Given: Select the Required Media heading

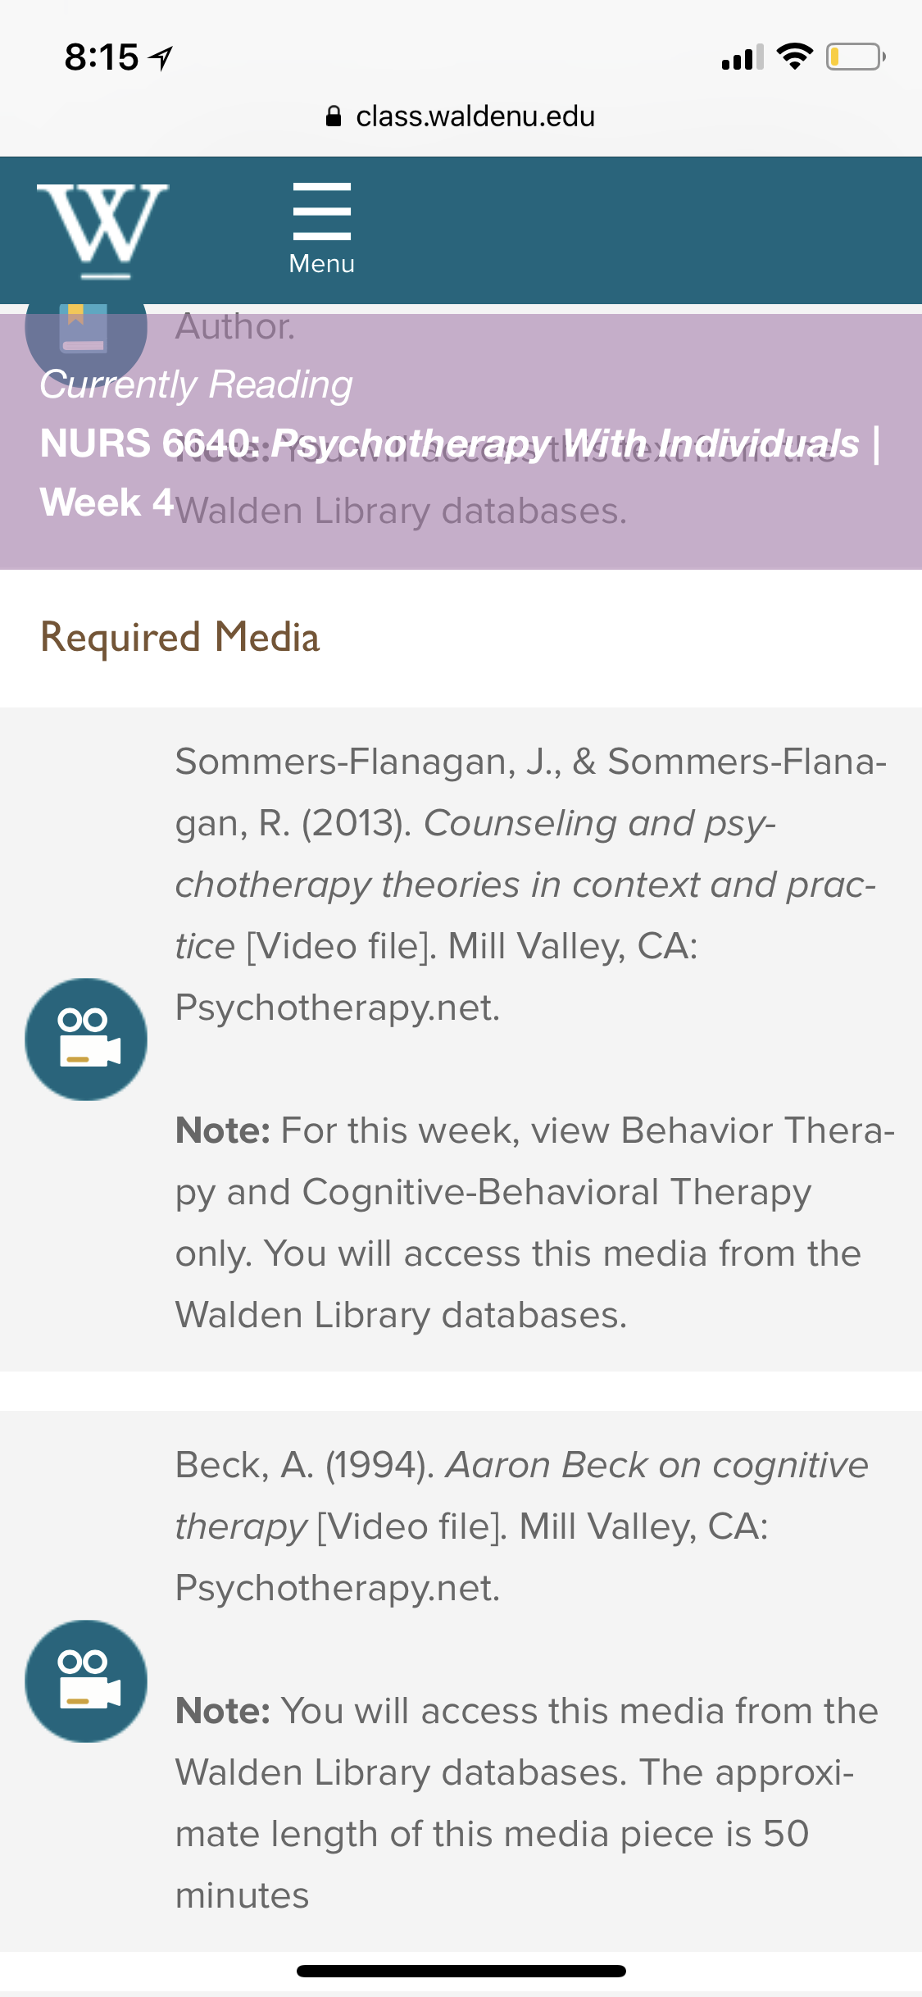Looking at the screenshot, I should tap(180, 637).
